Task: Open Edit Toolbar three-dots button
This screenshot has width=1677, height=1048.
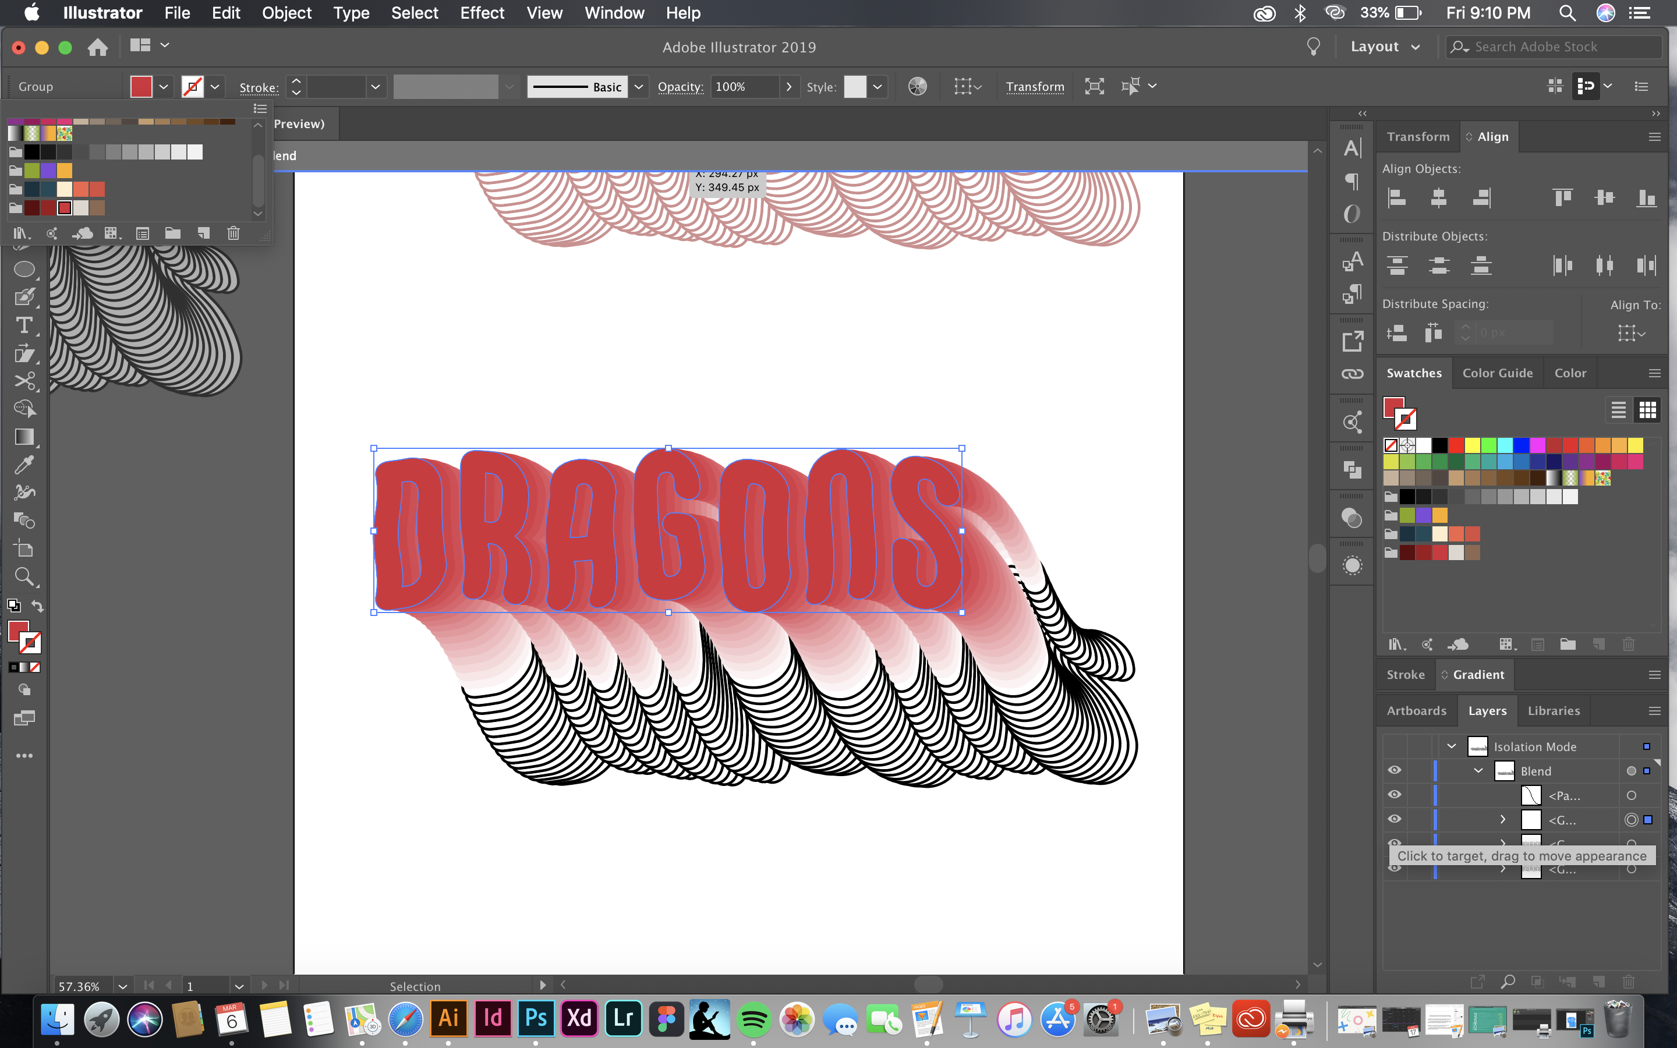Action: click(24, 756)
